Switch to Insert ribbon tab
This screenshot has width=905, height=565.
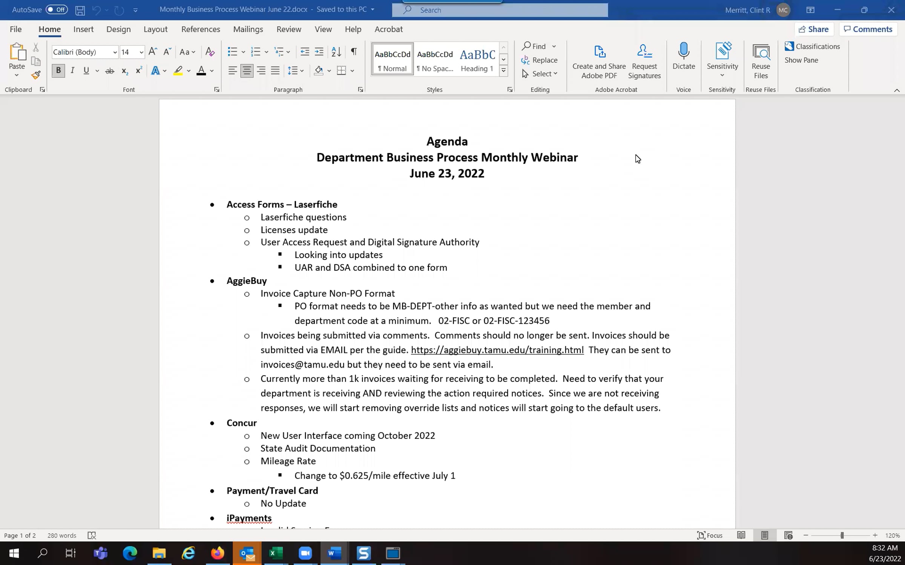[83, 29]
